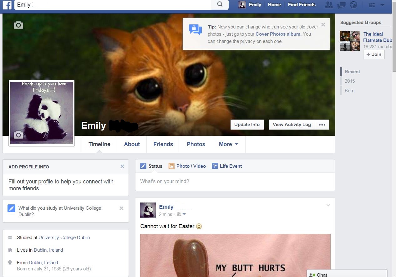This screenshot has width=396, height=277.
Task: Click the profile picture camera icon
Action: (18, 135)
